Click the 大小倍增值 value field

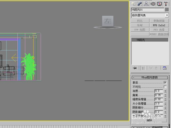[x=159, y=103]
